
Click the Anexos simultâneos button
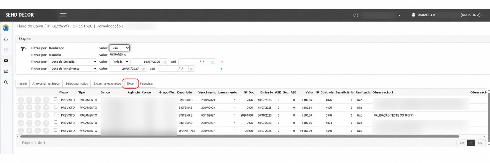click(x=46, y=84)
